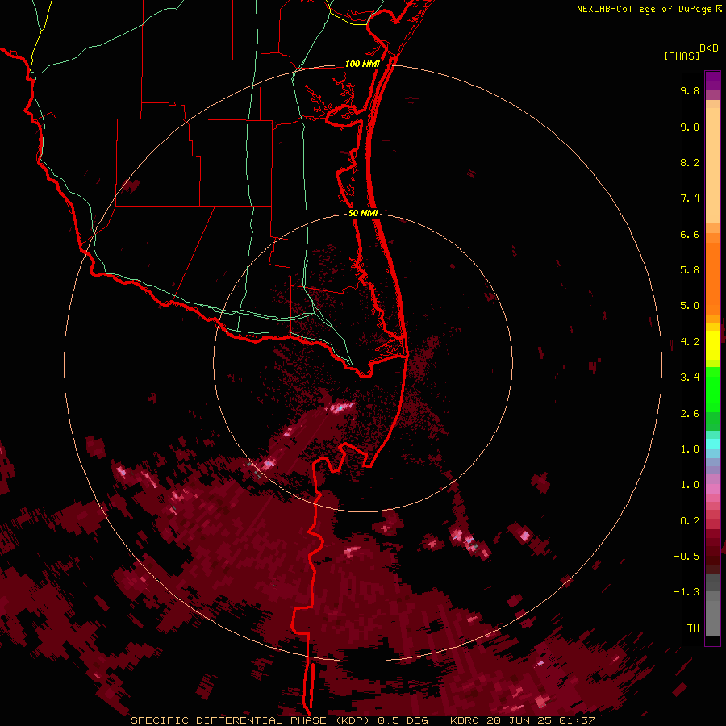The image size is (726, 726).
Task: Click the 4.2 legend value
Action: point(690,342)
